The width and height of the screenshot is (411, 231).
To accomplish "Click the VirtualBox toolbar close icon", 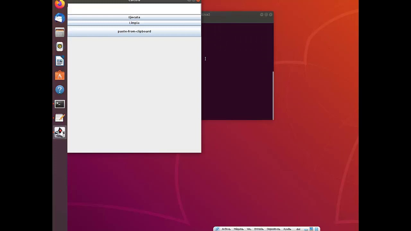I will point(317,229).
